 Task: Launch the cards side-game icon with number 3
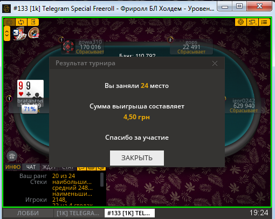point(19,33)
